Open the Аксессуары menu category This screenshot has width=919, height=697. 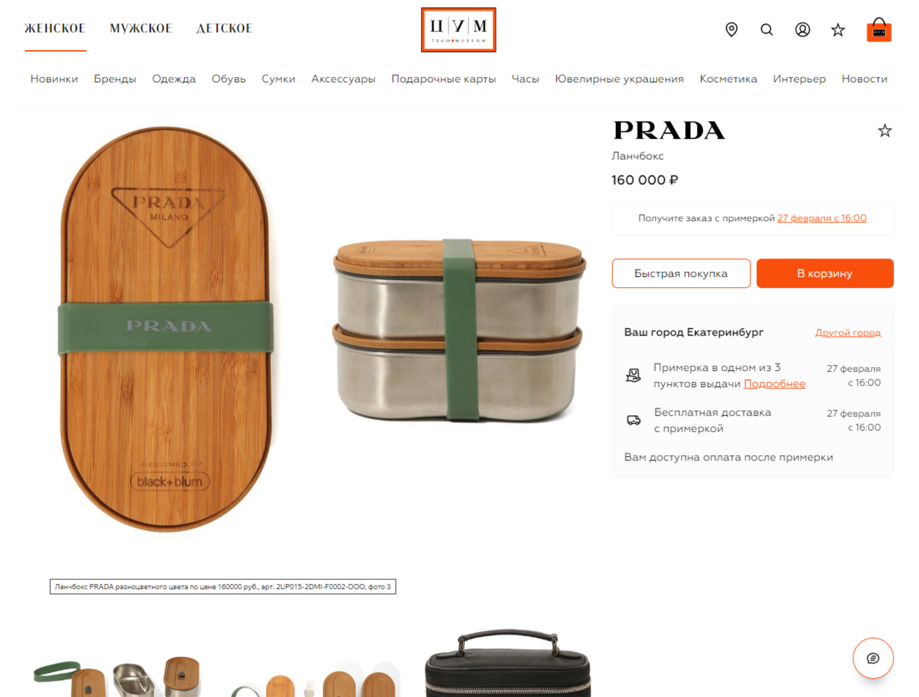(344, 79)
